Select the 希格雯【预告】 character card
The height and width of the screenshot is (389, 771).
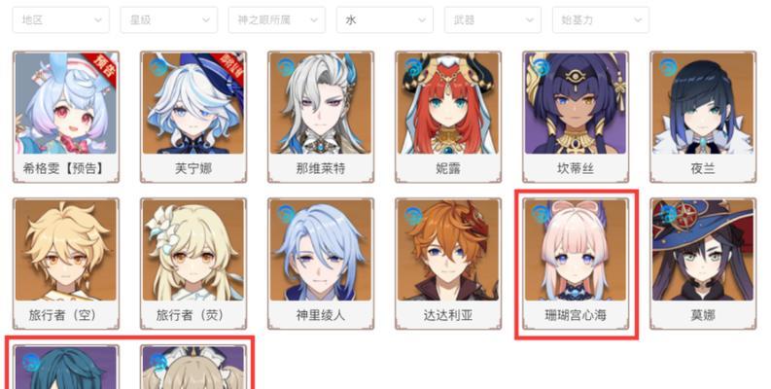coord(66,117)
